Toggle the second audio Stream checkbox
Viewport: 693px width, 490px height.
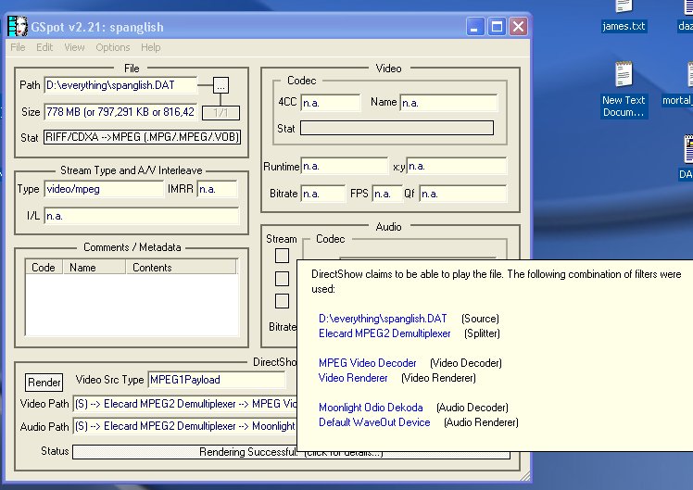(x=282, y=279)
